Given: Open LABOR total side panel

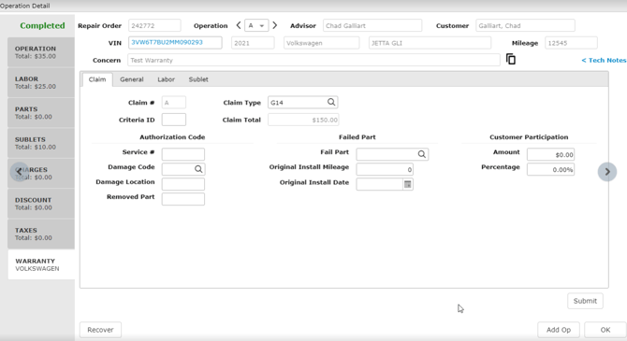Looking at the screenshot, I should (x=41, y=82).
